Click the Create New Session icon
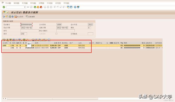The height and width of the screenshot is (102, 175). (x=68, y=7)
